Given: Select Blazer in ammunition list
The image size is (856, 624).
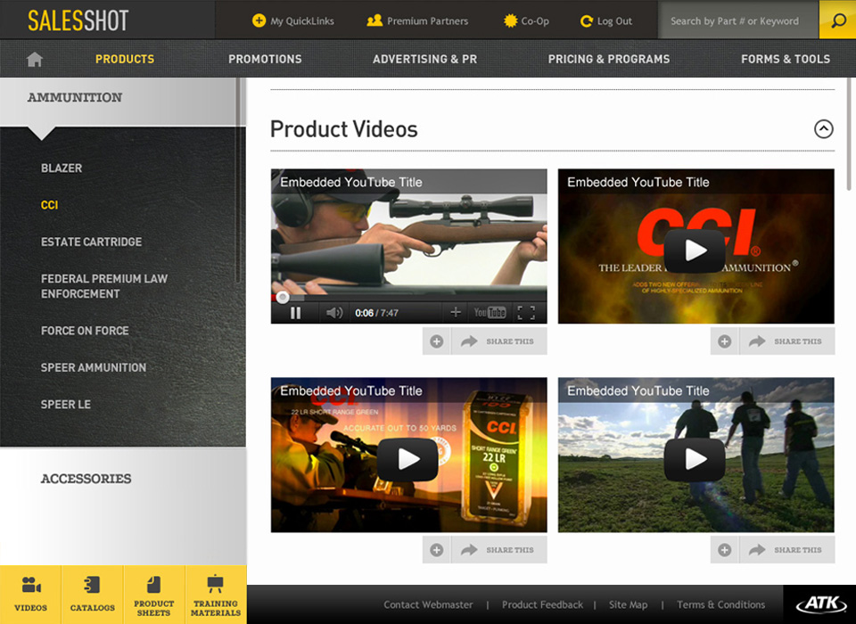Looking at the screenshot, I should tap(62, 168).
